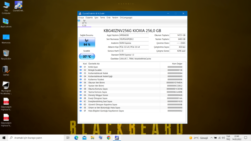
Task: Open File Explorer from taskbar
Action: click(x=93, y=138)
